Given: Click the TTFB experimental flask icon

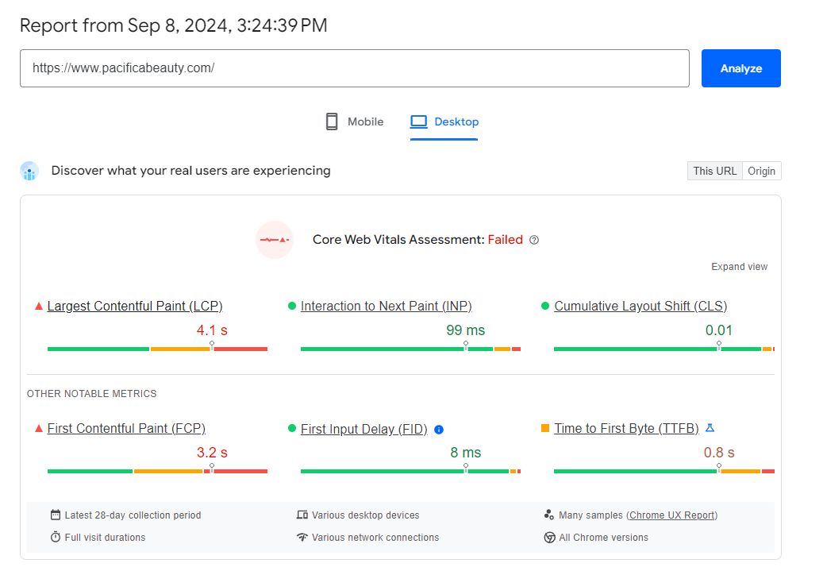Looking at the screenshot, I should tap(710, 428).
